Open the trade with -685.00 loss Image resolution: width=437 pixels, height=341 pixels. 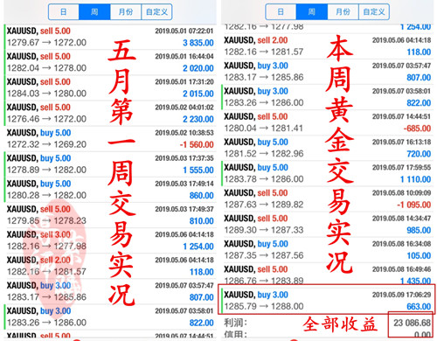coord(327,122)
